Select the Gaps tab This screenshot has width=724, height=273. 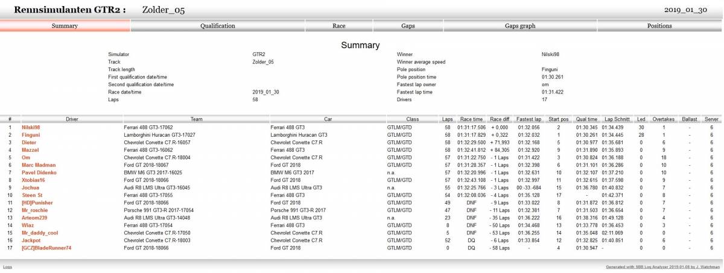(408, 26)
